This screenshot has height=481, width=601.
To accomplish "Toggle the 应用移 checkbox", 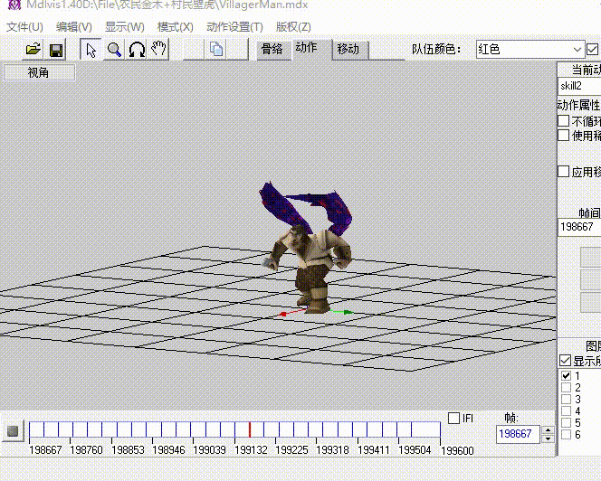I will click(x=563, y=171).
